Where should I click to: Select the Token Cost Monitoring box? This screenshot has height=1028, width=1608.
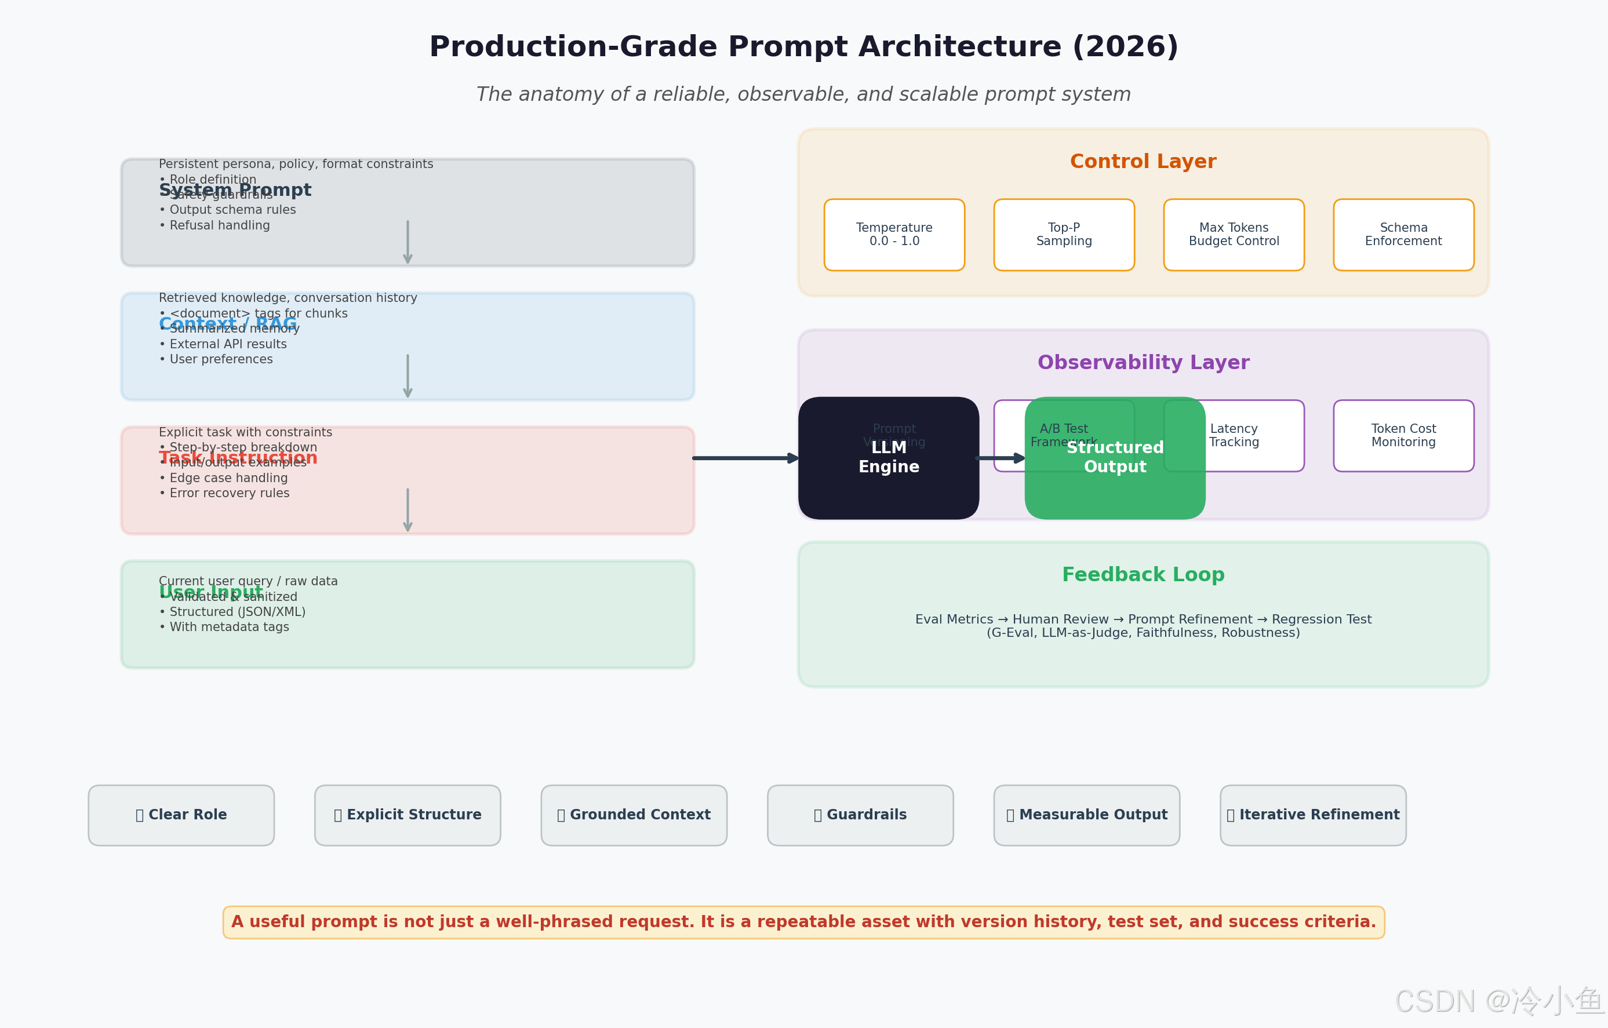pos(1403,436)
